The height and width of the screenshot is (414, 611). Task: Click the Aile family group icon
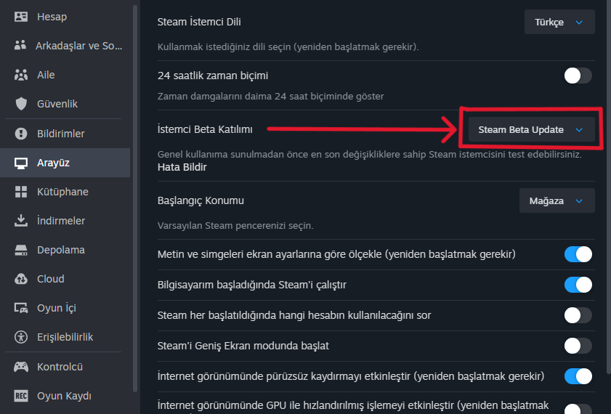point(21,75)
